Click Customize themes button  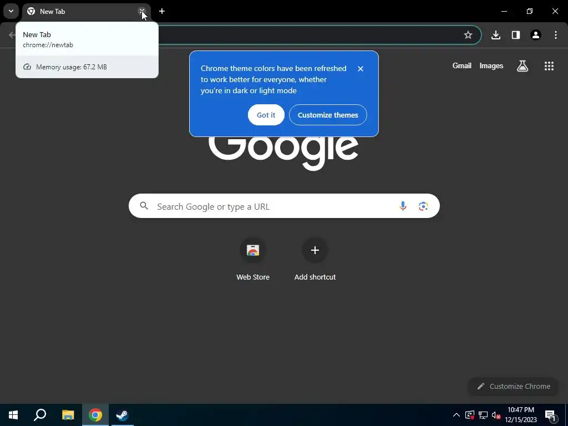pos(328,115)
